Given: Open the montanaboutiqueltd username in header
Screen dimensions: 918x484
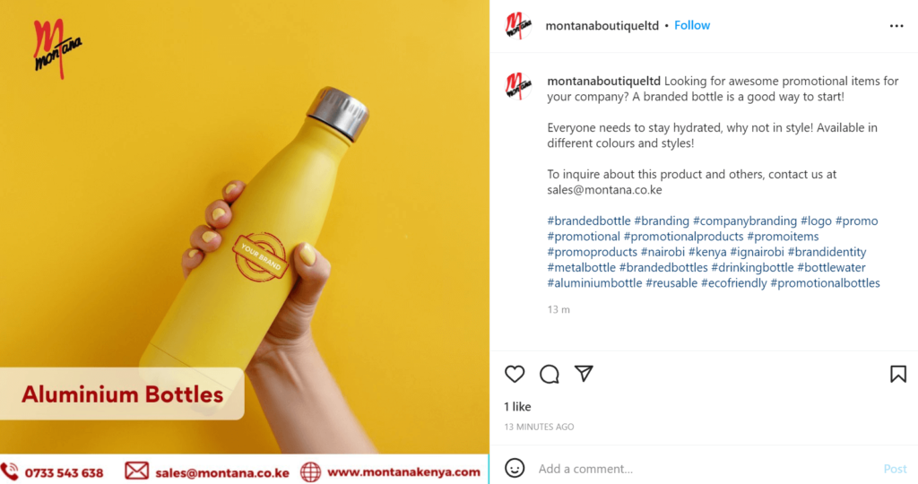Looking at the screenshot, I should 602,26.
